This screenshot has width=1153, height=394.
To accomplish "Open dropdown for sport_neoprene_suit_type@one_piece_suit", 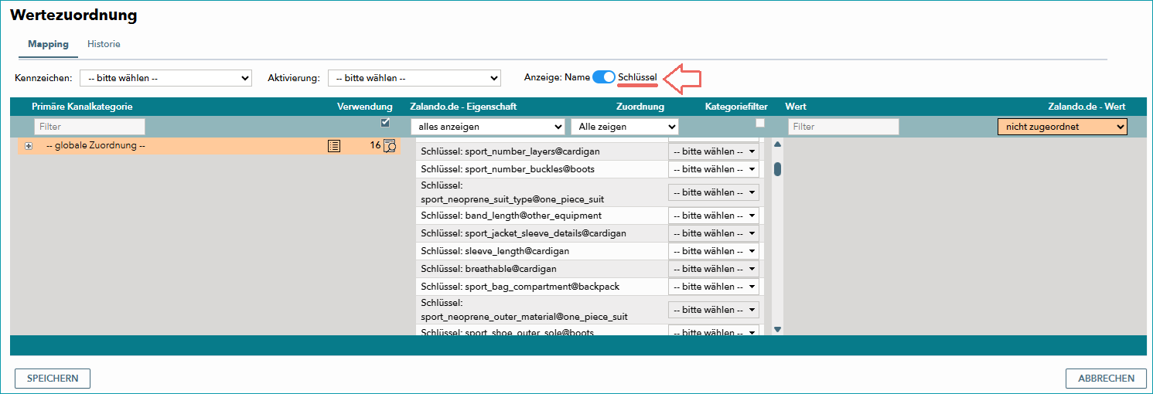I will click(714, 192).
